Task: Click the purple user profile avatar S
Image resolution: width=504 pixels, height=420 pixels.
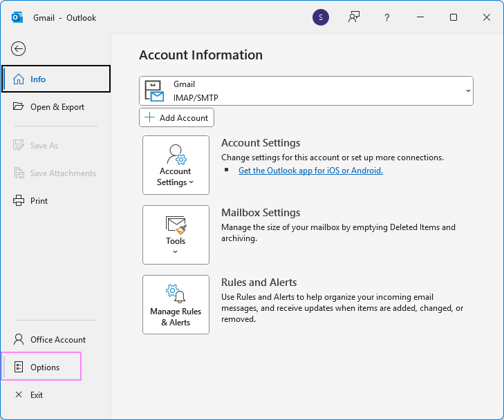Action: click(321, 17)
